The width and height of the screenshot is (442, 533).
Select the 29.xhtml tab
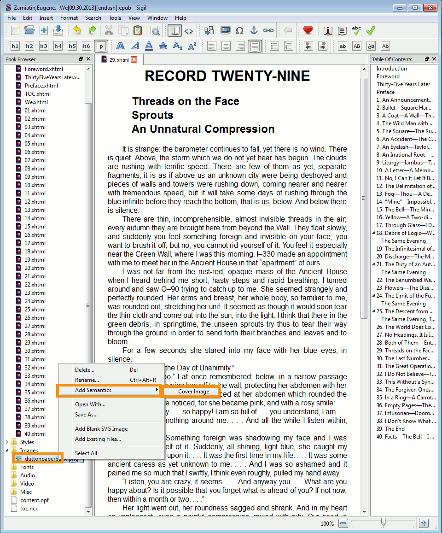[x=119, y=60]
